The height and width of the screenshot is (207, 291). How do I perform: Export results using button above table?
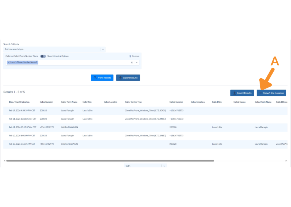(x=242, y=93)
